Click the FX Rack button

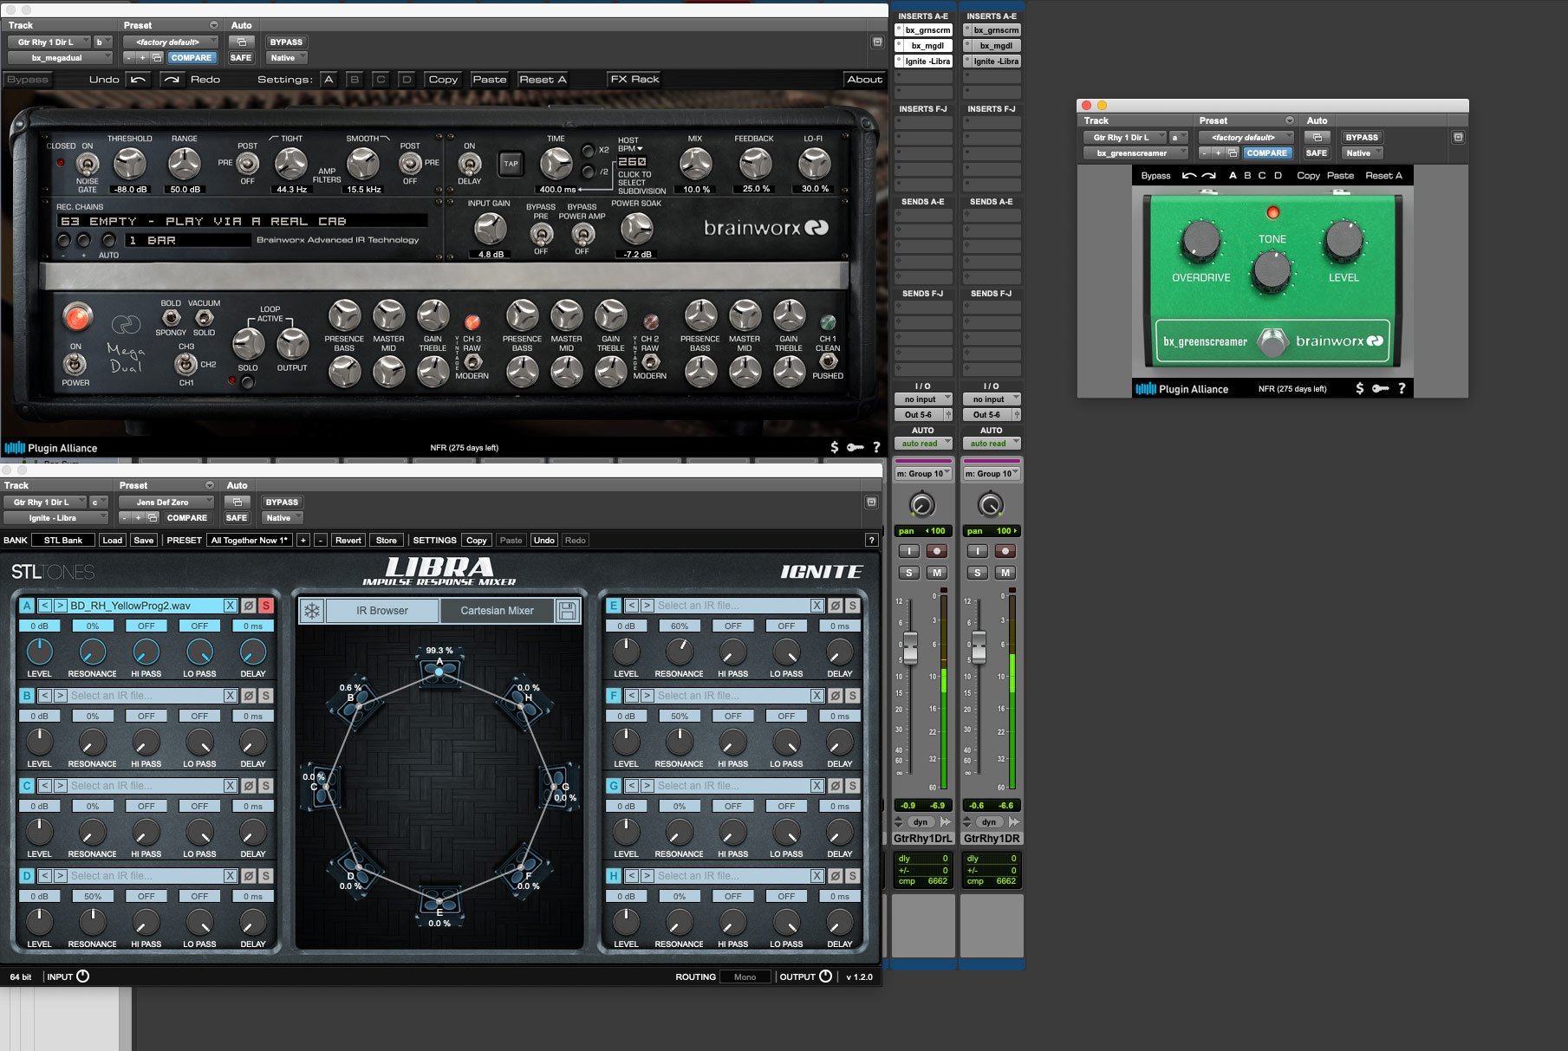634,80
